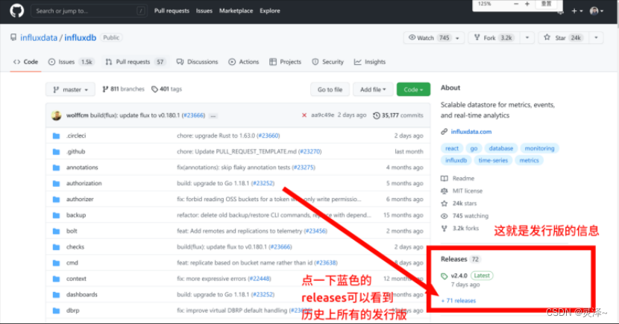619x324 pixels.
Task: Open the bolt folder icon
Action: coord(57,231)
